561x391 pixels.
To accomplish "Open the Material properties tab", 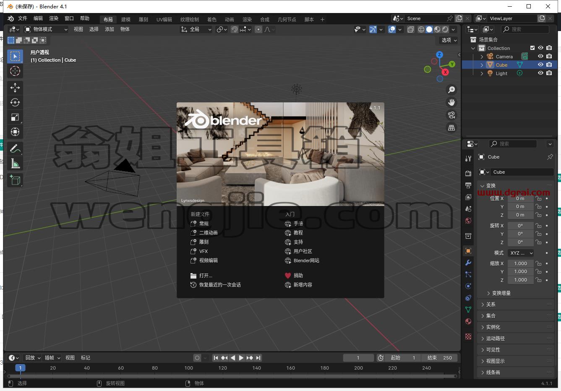I will click(x=468, y=321).
